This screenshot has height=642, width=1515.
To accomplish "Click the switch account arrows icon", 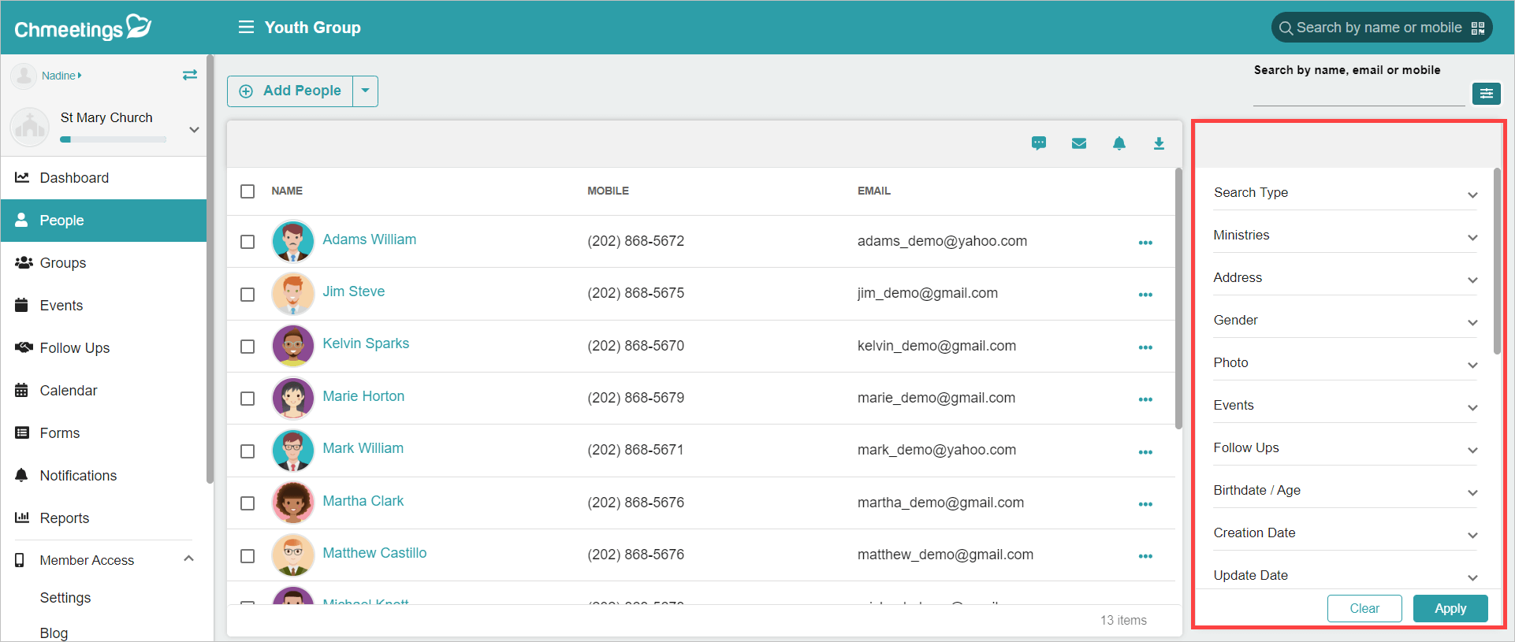I will (x=190, y=75).
